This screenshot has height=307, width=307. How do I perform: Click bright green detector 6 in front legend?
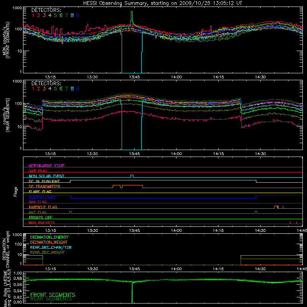click(x=61, y=15)
